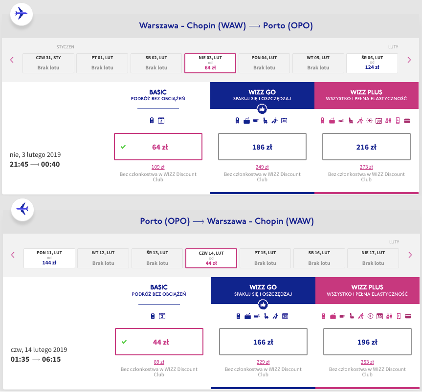
Task: Show later outbound dates with right arrow
Action: (409, 60)
